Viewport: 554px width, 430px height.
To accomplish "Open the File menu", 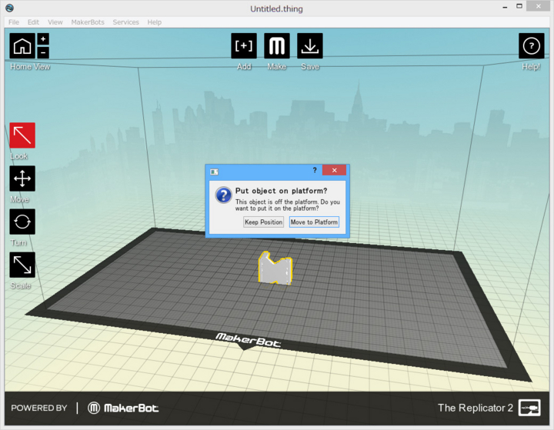I will (14, 22).
